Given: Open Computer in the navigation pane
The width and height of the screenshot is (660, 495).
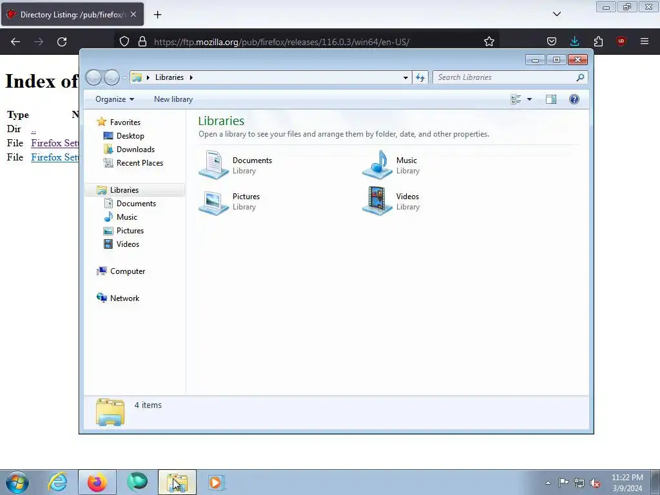Looking at the screenshot, I should [x=128, y=271].
